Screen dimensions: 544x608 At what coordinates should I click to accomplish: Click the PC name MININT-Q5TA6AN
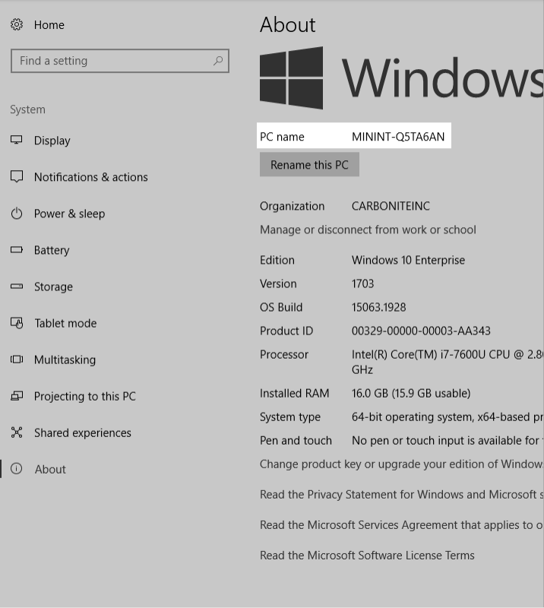point(398,137)
